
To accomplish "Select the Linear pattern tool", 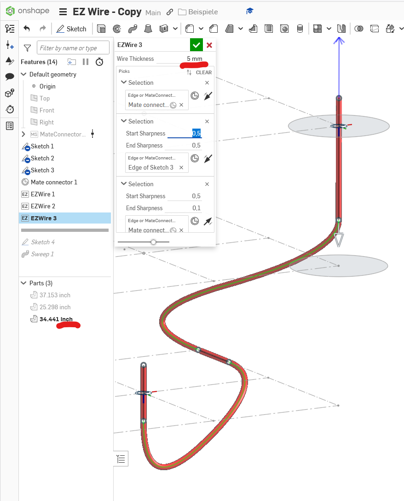I will (317, 29).
